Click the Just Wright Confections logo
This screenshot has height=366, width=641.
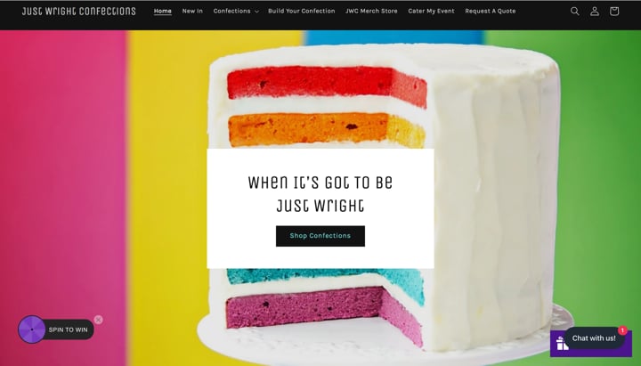78,11
